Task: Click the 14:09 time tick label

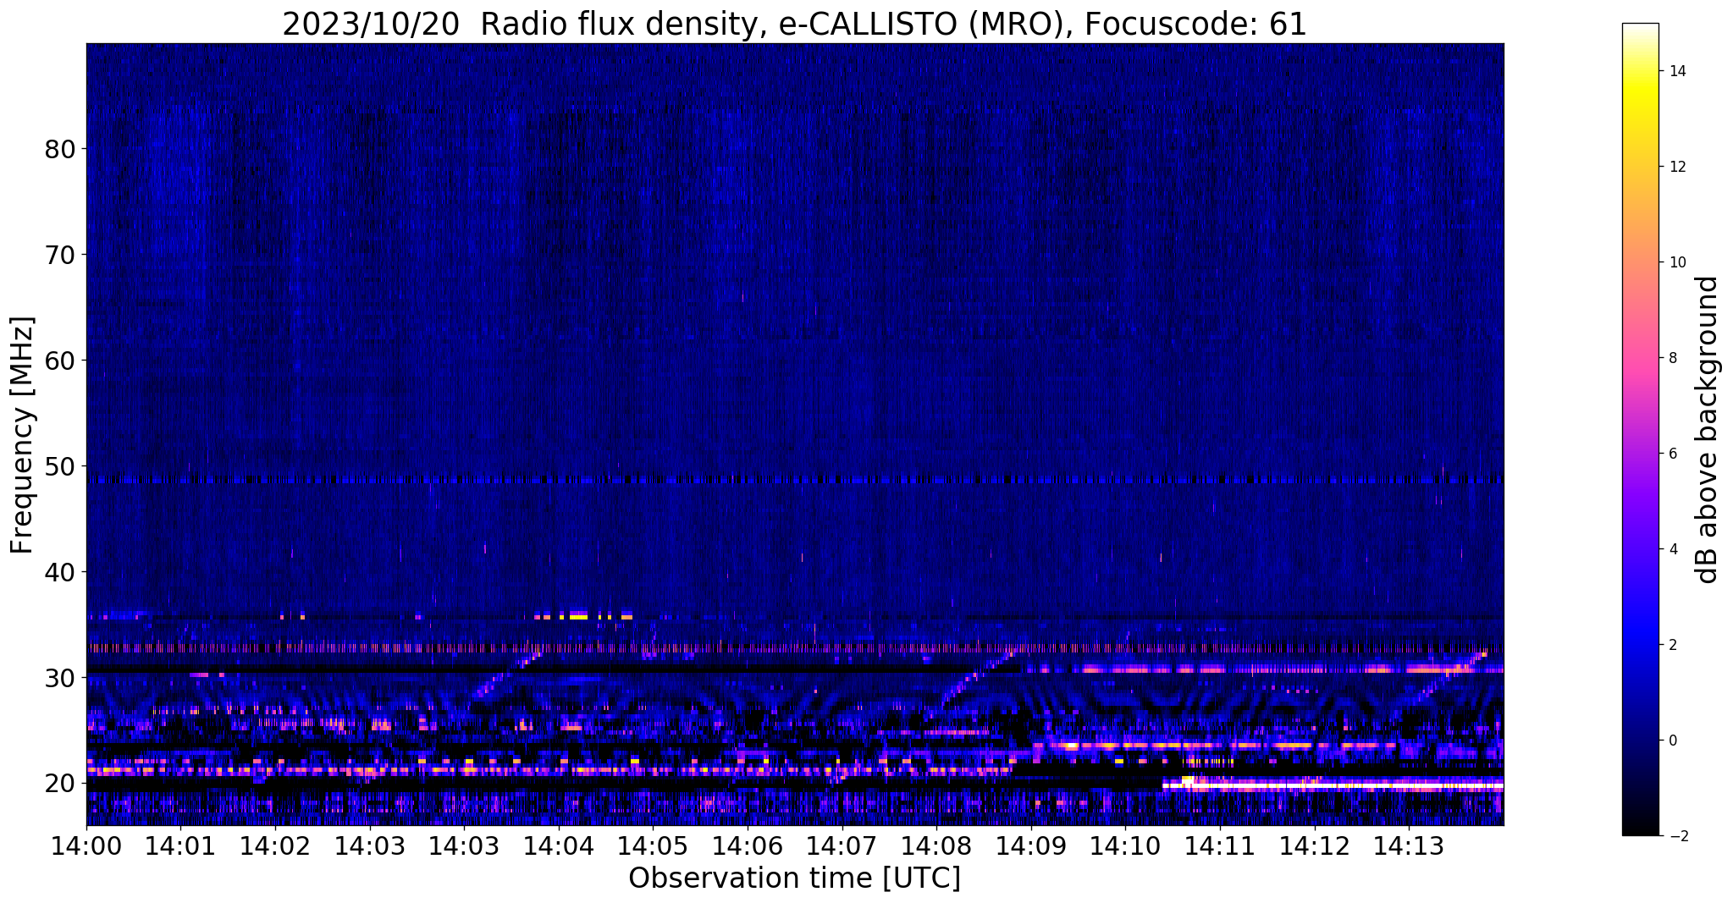Action: 1030,845
